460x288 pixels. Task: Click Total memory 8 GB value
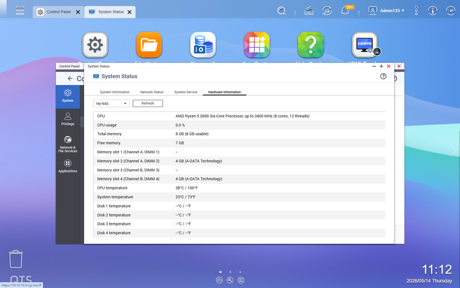tap(192, 134)
